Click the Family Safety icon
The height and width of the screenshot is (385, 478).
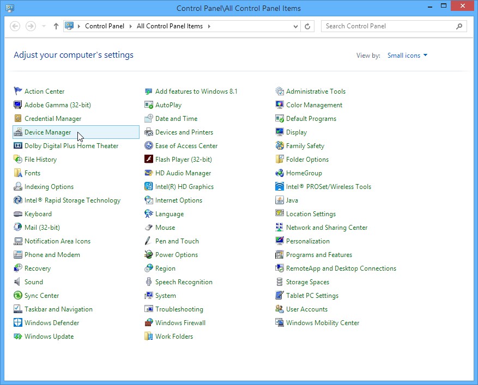tap(280, 145)
